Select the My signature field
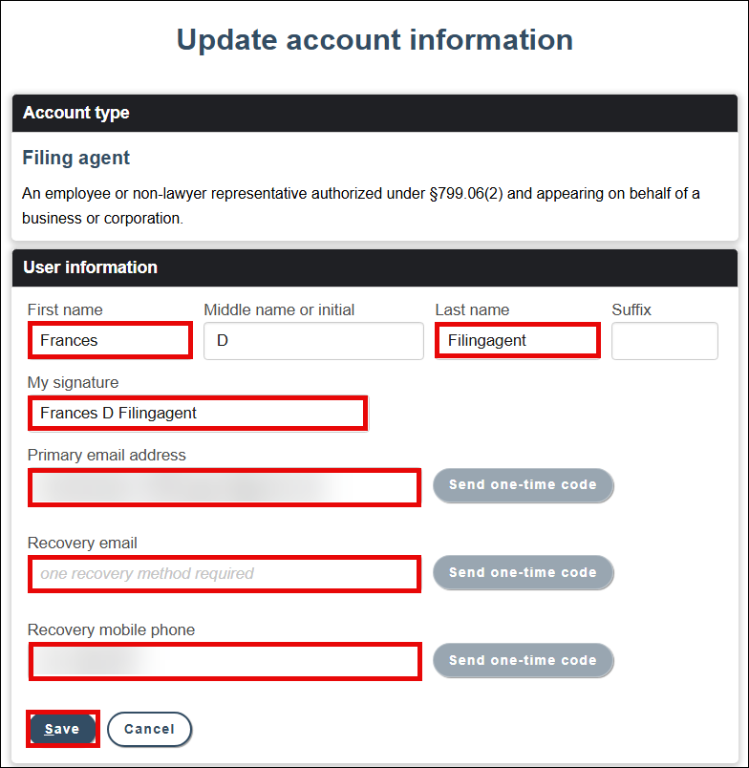Screen dimensions: 749x768 (197, 413)
